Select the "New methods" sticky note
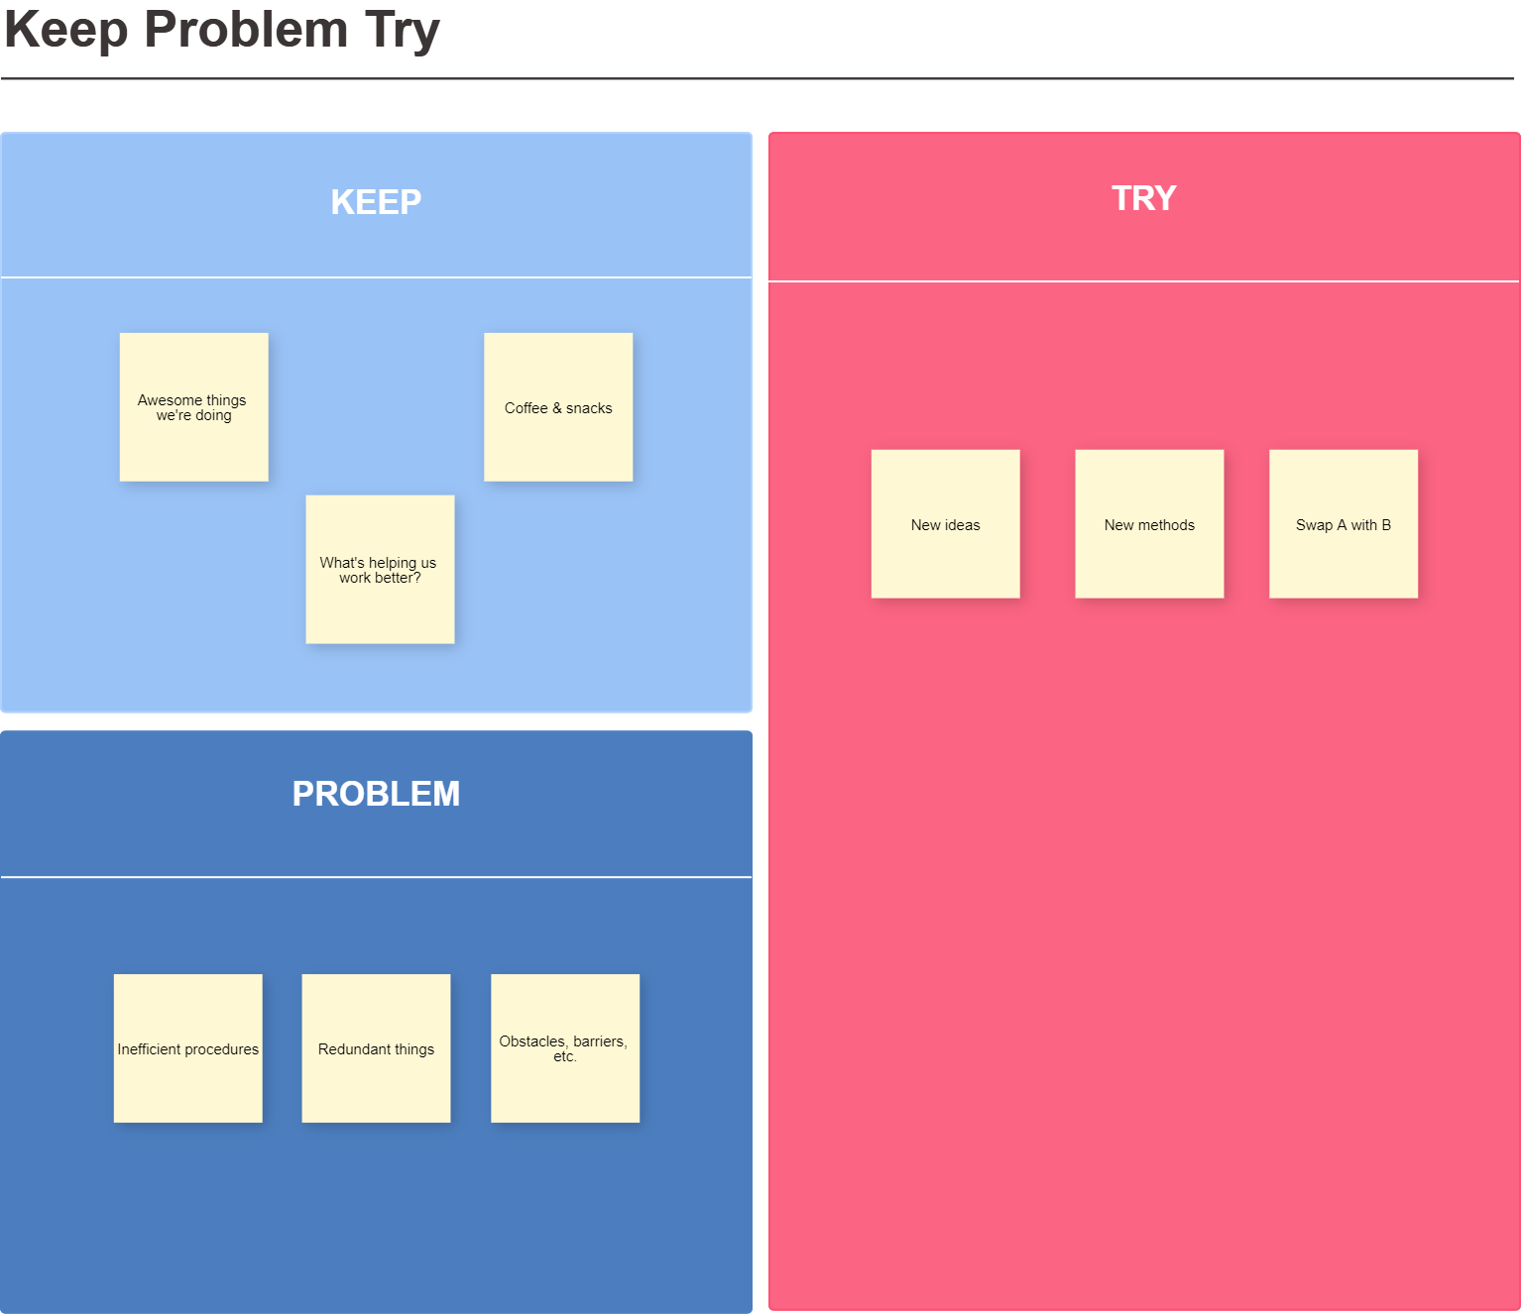The height and width of the screenshot is (1314, 1521). pos(1149,524)
